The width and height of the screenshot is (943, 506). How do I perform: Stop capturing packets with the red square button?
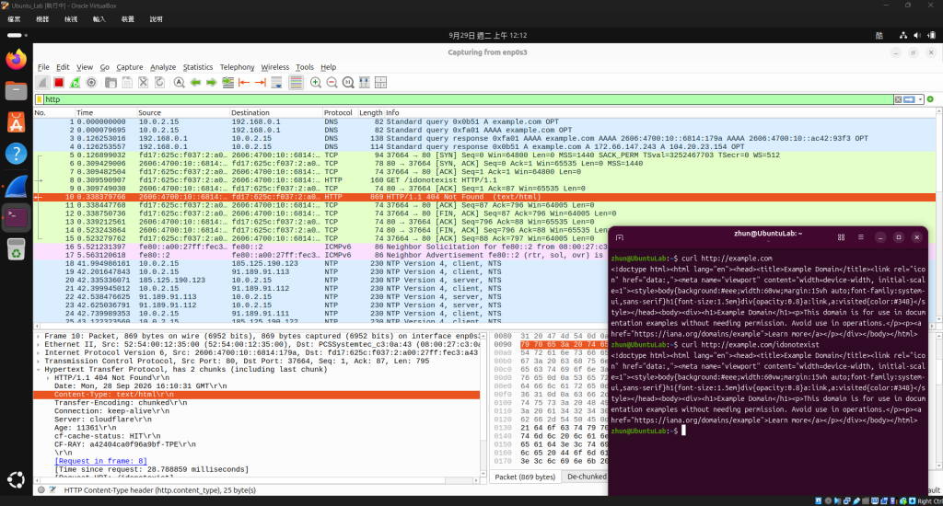pos(59,83)
